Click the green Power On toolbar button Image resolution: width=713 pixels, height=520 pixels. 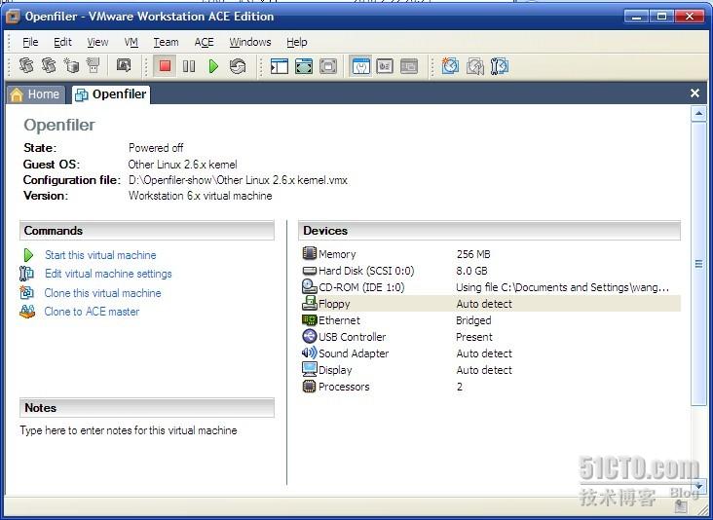pyautogui.click(x=213, y=66)
